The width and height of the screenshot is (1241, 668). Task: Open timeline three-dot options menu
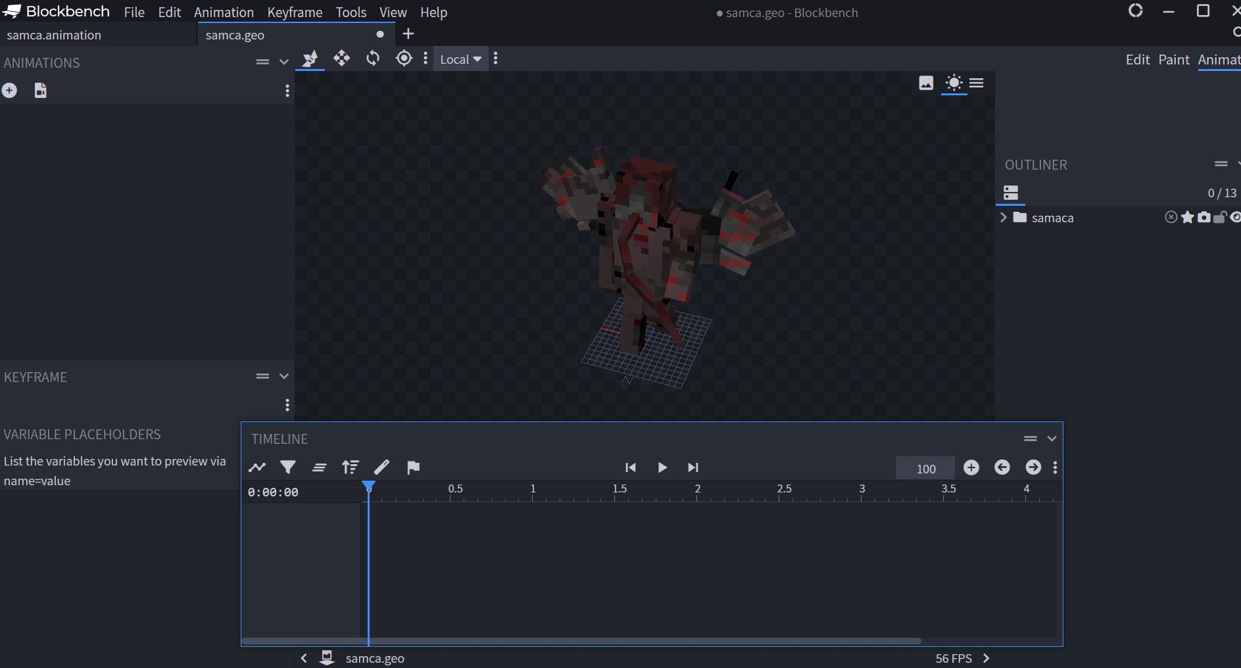tap(1056, 467)
